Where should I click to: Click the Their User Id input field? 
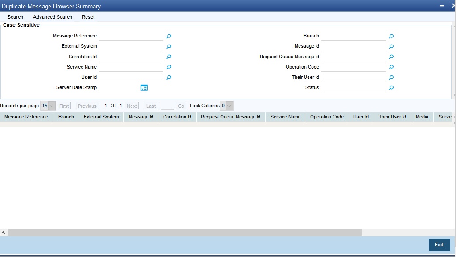click(353, 78)
